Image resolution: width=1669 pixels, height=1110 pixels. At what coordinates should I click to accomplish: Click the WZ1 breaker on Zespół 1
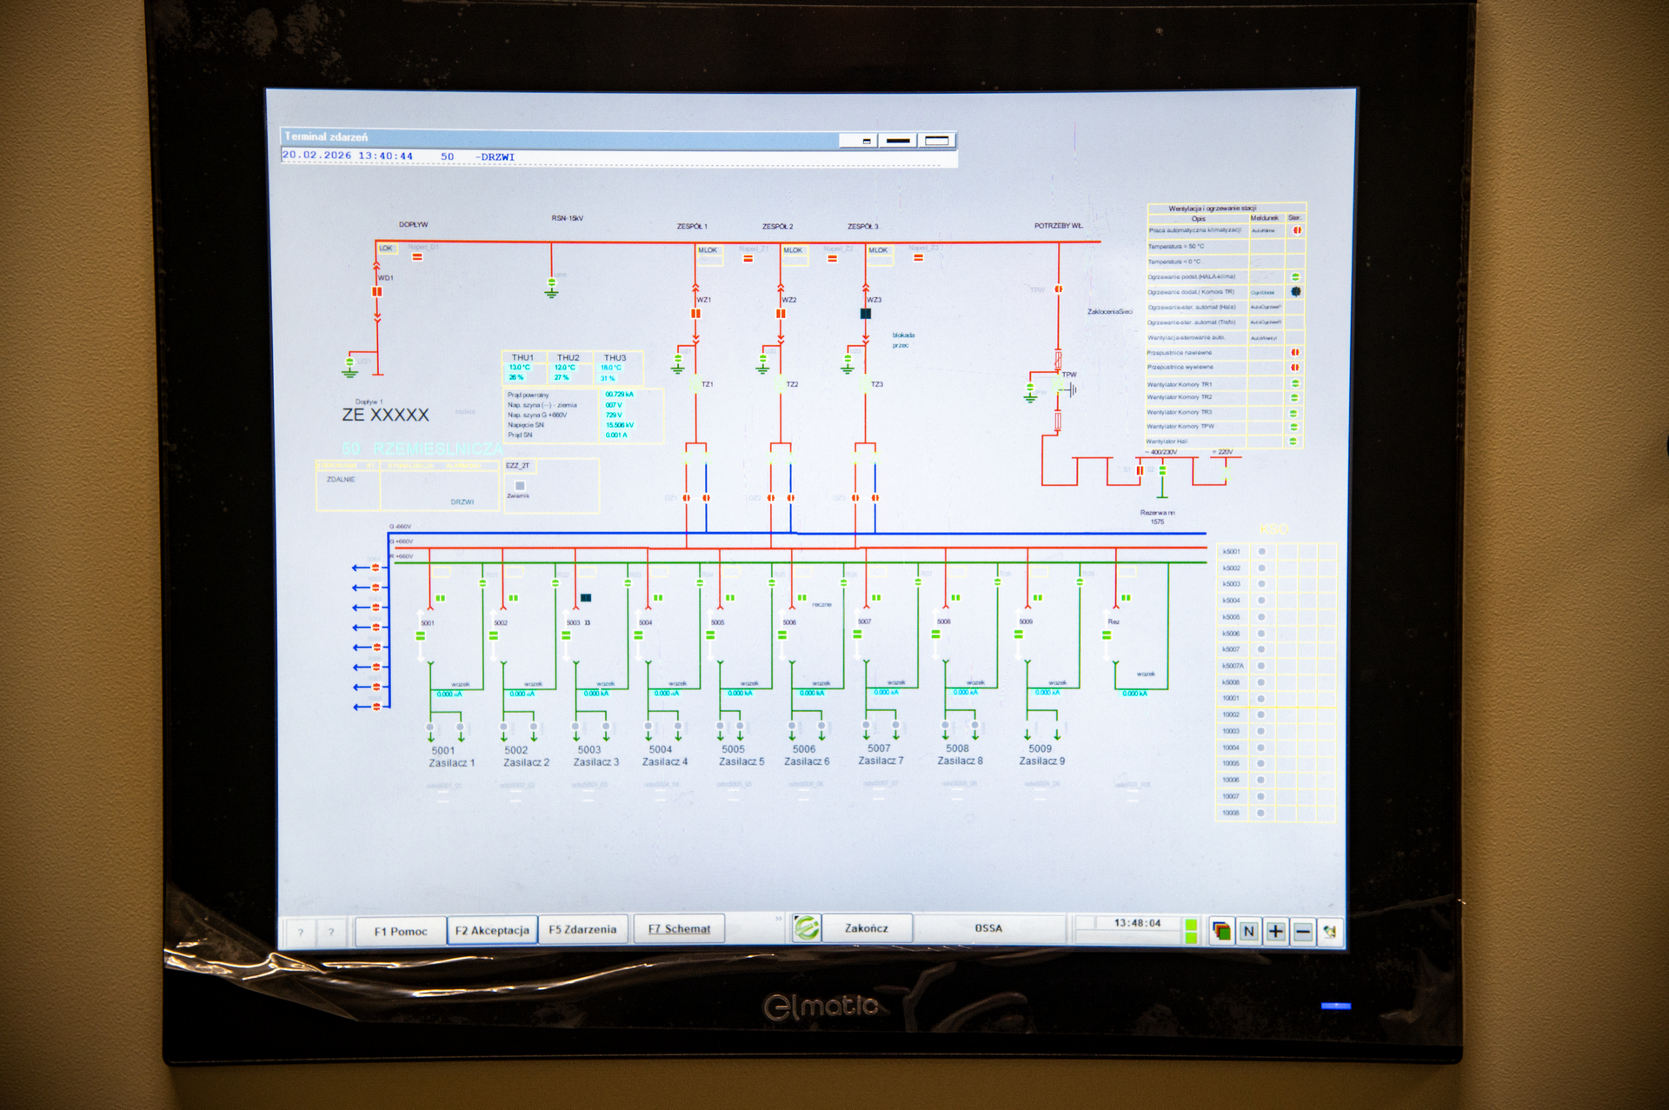[x=695, y=314]
